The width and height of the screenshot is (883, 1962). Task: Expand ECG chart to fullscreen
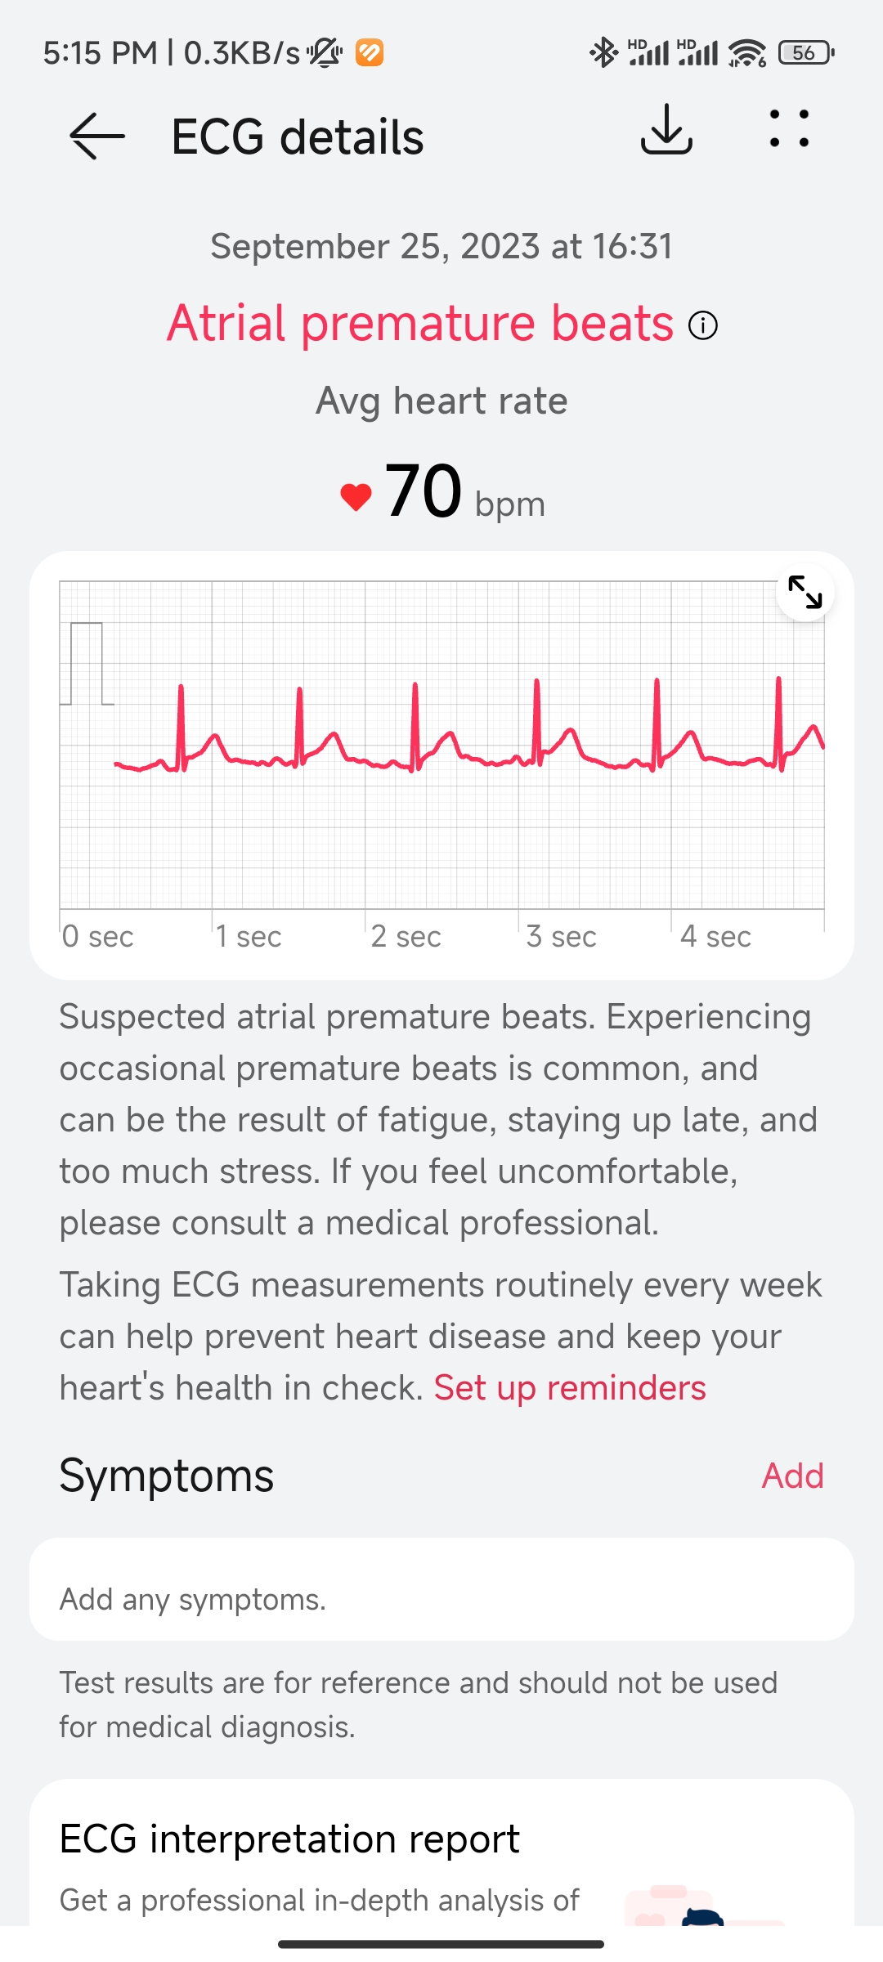coord(805,592)
